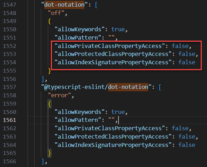Click allowProtectedClassPropertyAccess key on line 1563
The width and height of the screenshot is (207, 167).
113,137
